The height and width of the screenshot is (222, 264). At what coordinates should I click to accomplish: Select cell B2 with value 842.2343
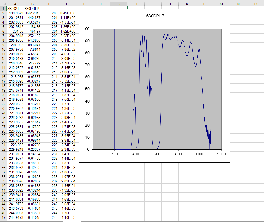pos(32,13)
